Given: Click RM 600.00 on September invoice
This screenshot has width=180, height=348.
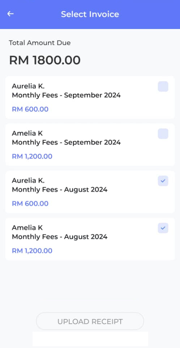Looking at the screenshot, I should tap(30, 109).
